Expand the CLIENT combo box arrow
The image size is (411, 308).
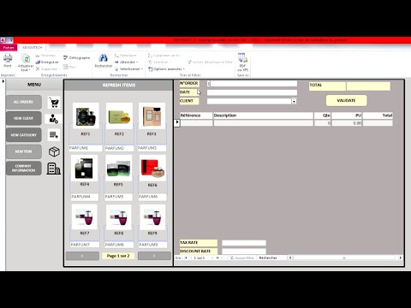(294, 101)
